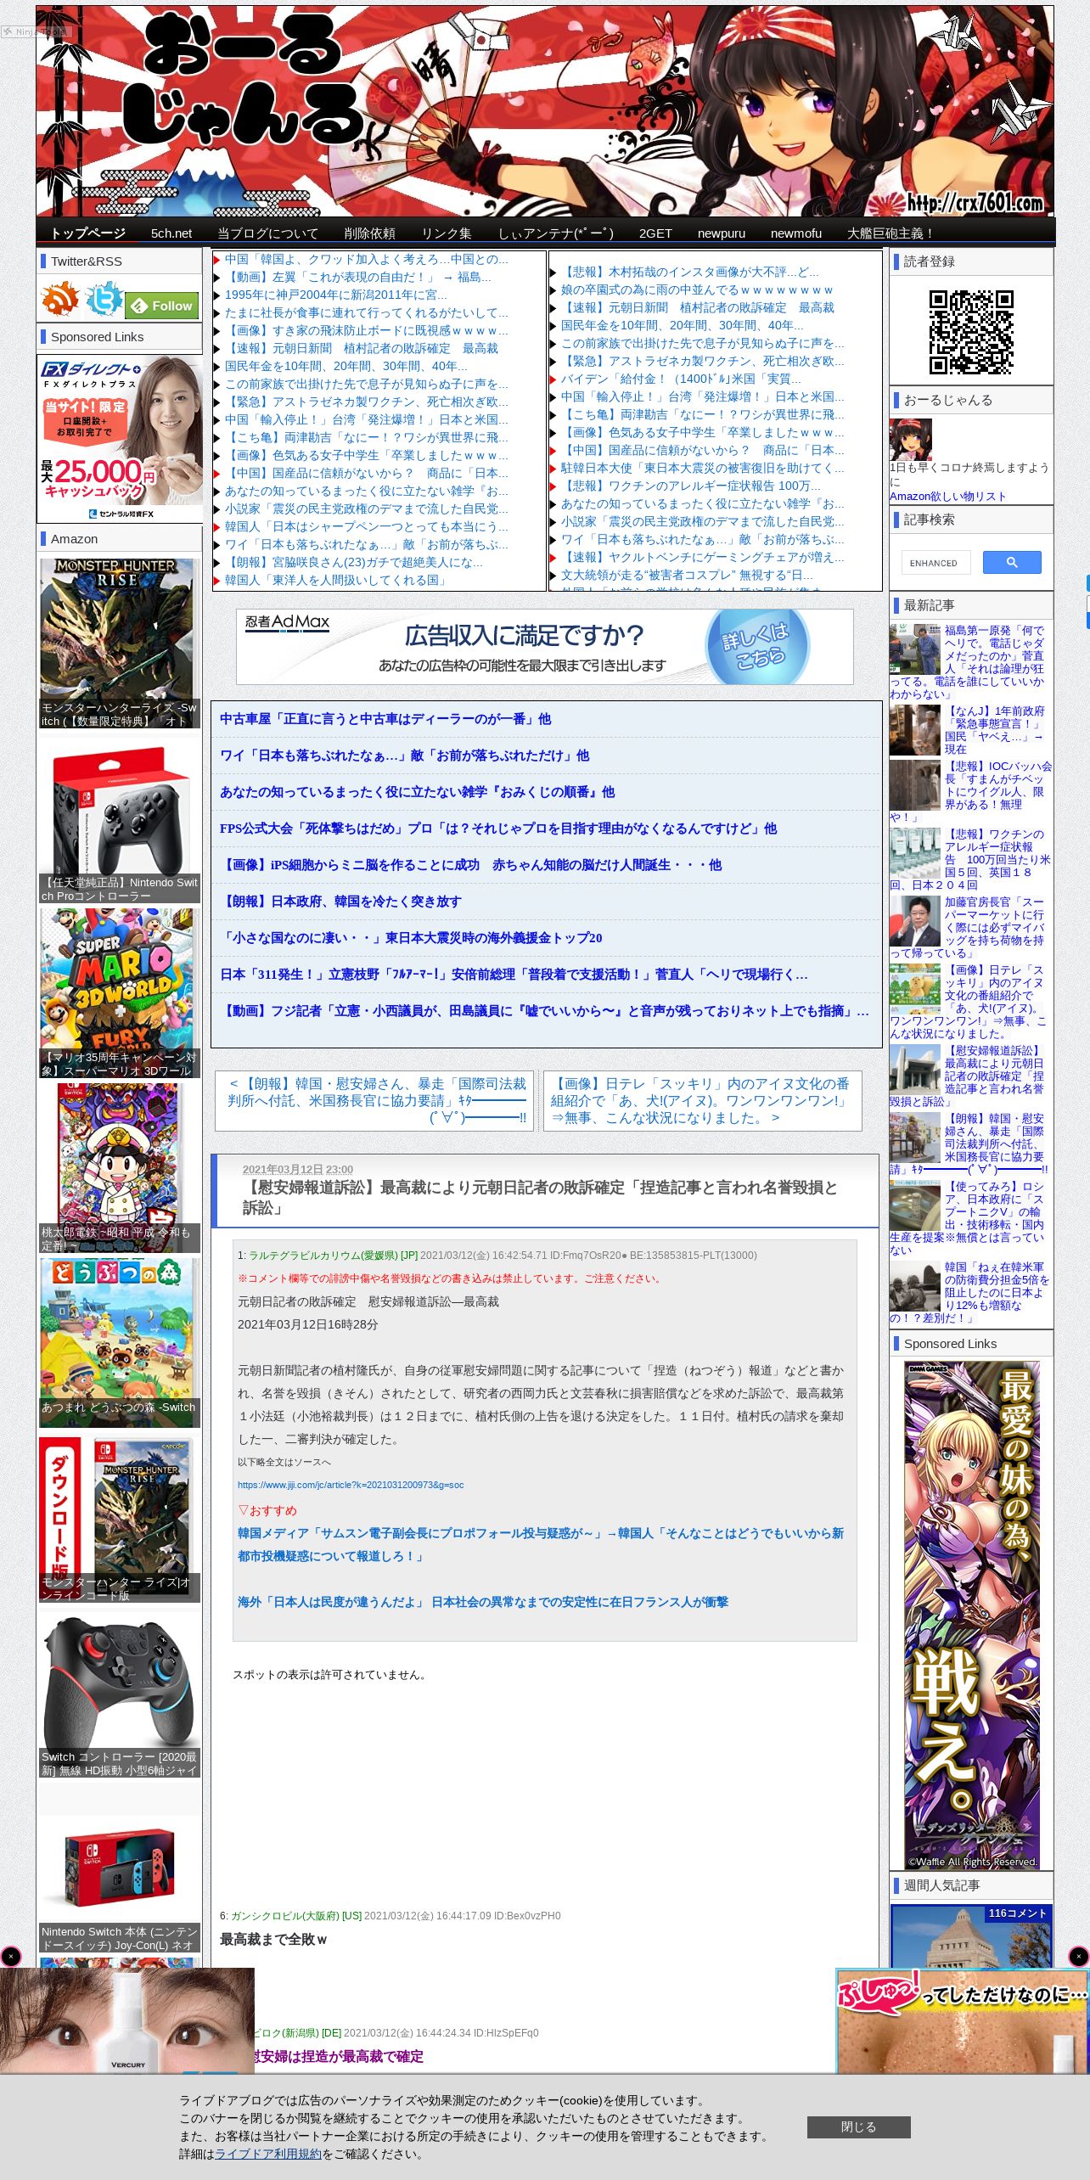The height and width of the screenshot is (2180, 1090).
Task: Click the search magnifier button
Action: (1011, 562)
